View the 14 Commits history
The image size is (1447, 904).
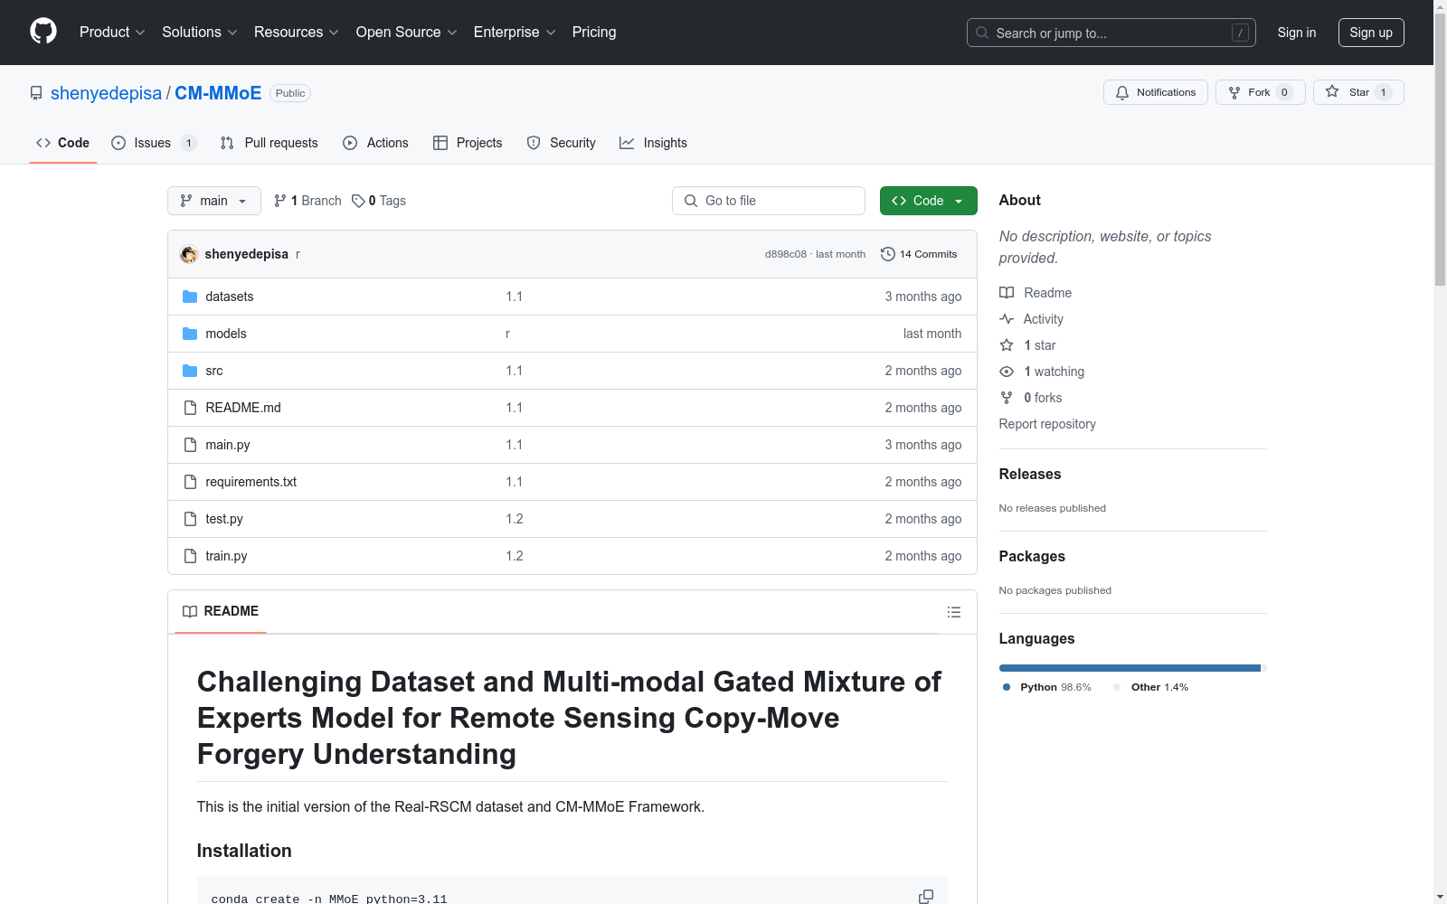pyautogui.click(x=919, y=254)
